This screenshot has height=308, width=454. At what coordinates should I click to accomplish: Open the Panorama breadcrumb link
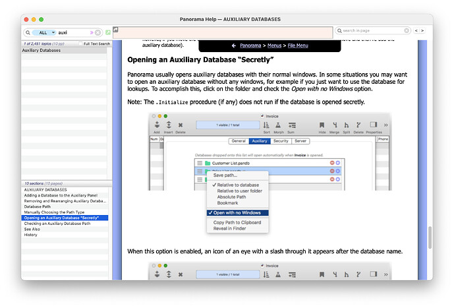250,46
